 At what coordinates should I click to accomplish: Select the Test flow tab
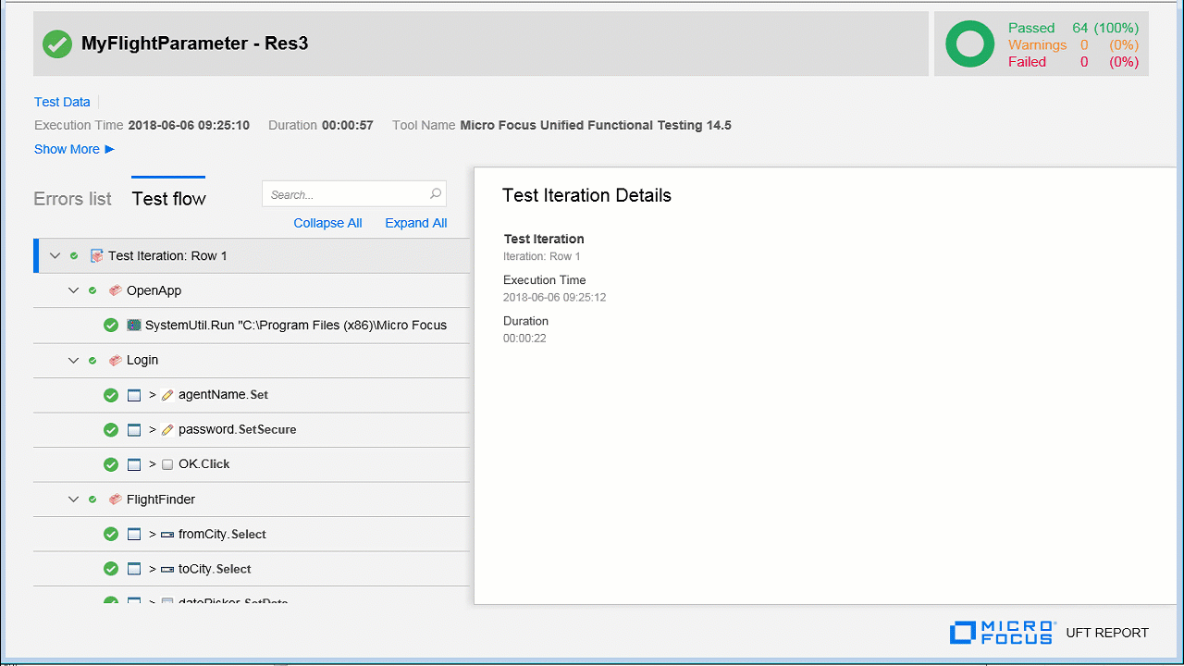click(168, 199)
